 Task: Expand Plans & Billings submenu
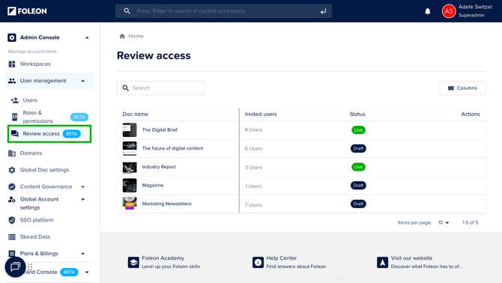[x=83, y=254]
